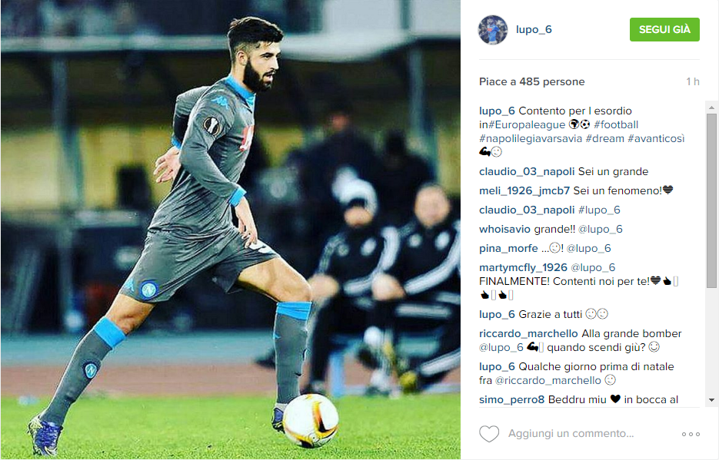
Task: Open riccardo_marchello commenter profile
Action: coord(529,333)
